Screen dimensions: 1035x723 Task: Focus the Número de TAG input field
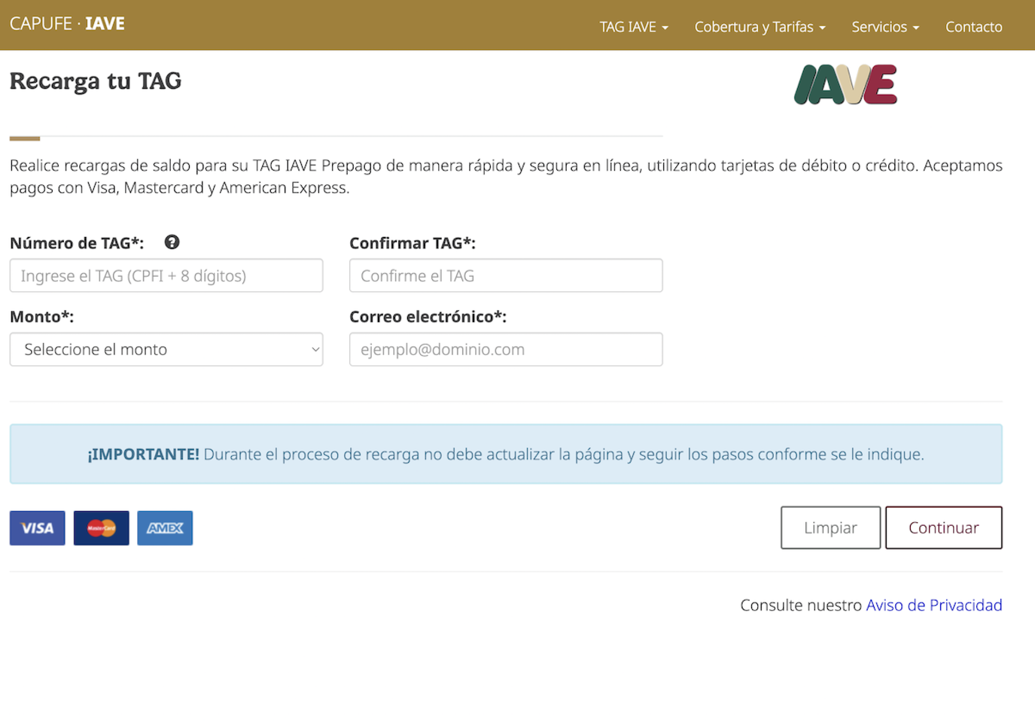pos(166,275)
